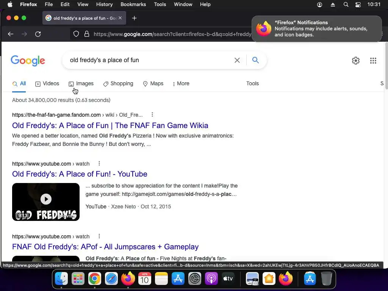The image size is (388, 291).
Task: Play the Old Freddy's 9:13 video thumbnail
Action: [x=46, y=202]
